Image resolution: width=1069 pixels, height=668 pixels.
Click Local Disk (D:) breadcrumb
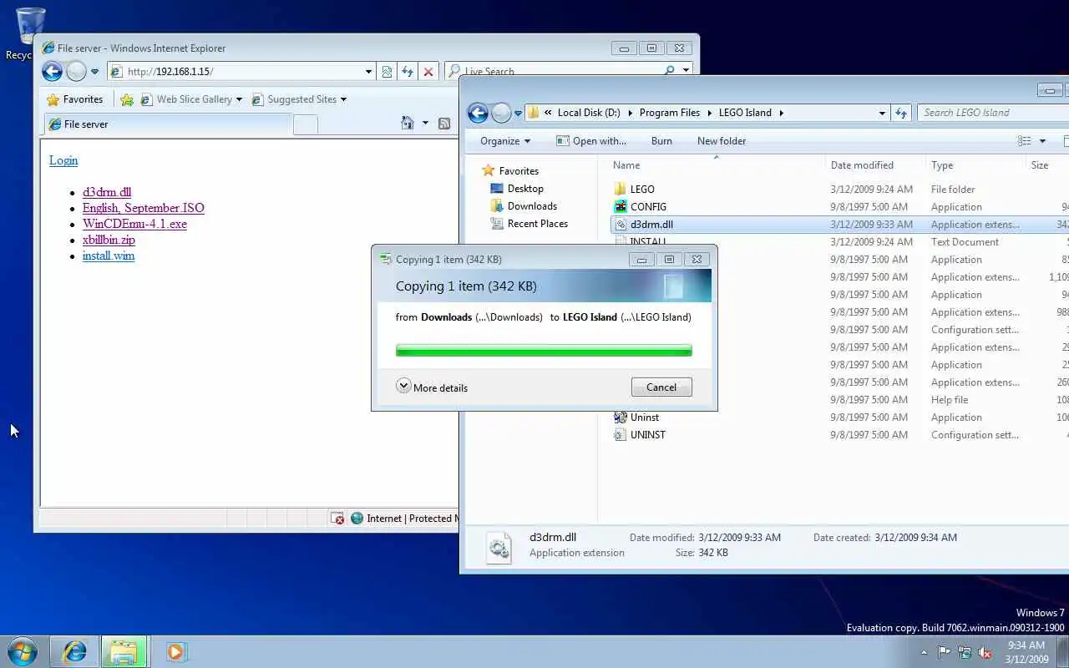tap(588, 113)
